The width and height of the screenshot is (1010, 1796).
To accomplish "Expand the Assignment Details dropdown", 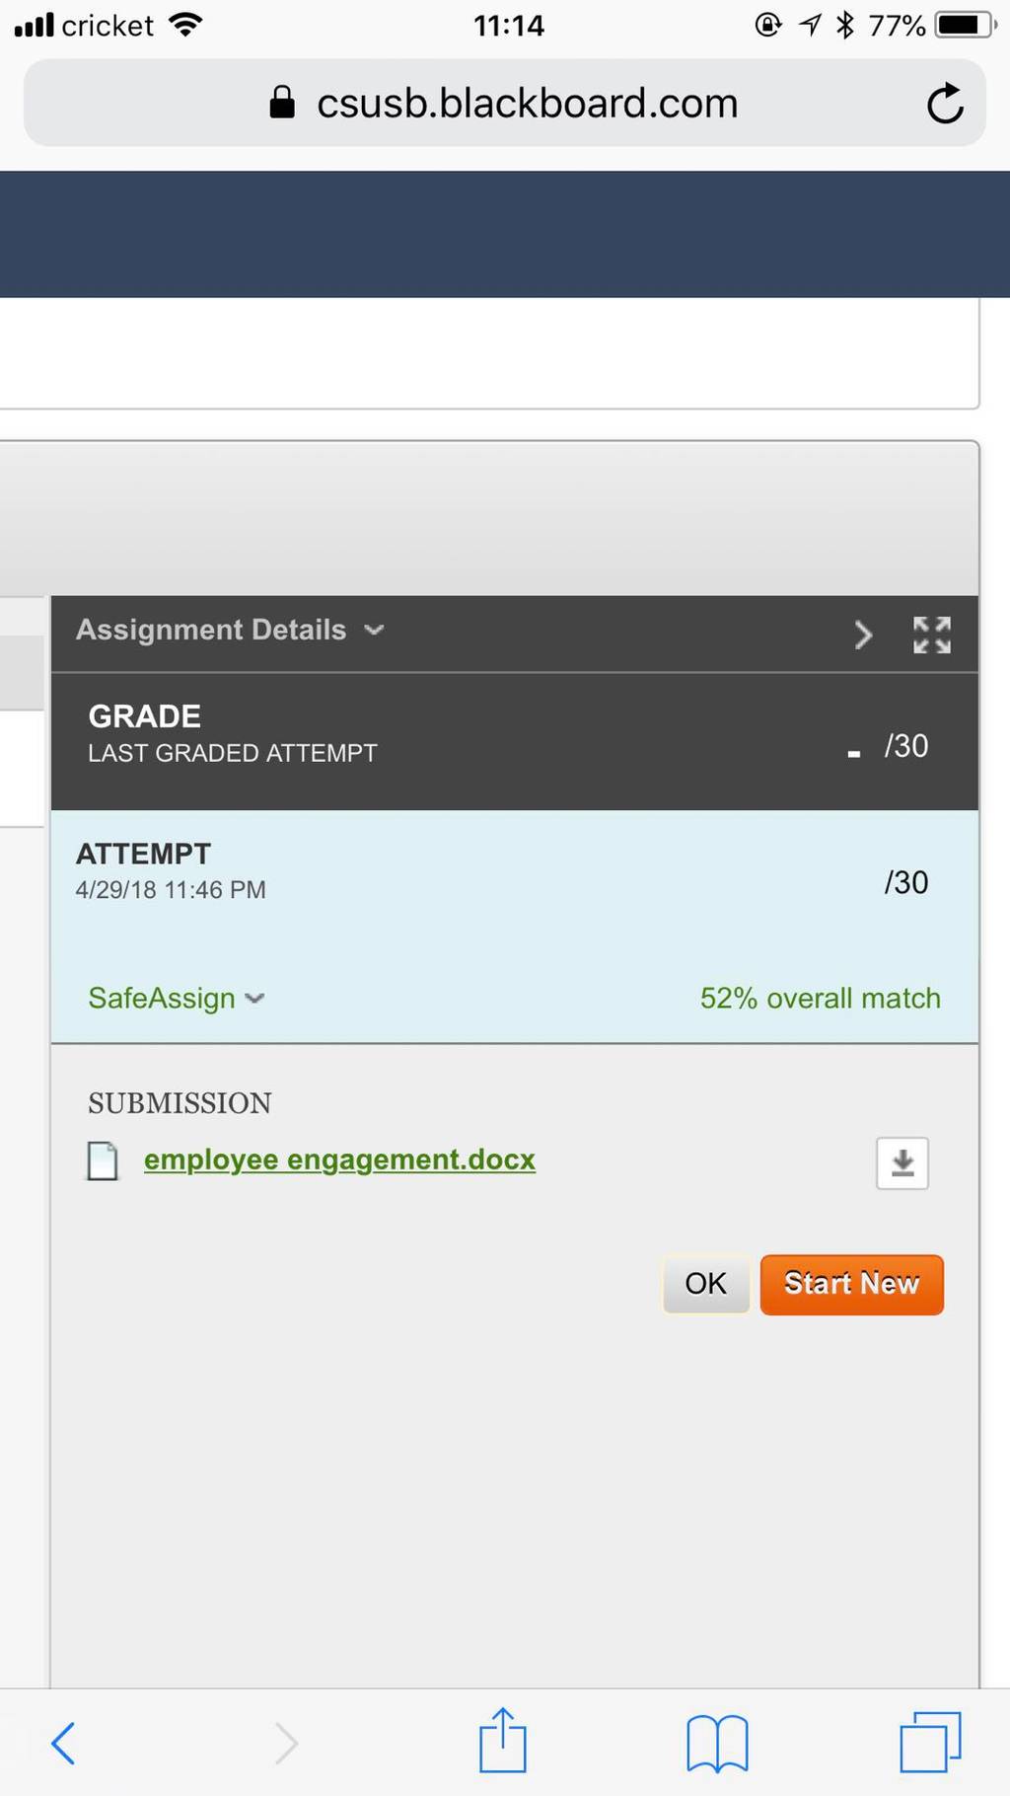I will click(230, 630).
